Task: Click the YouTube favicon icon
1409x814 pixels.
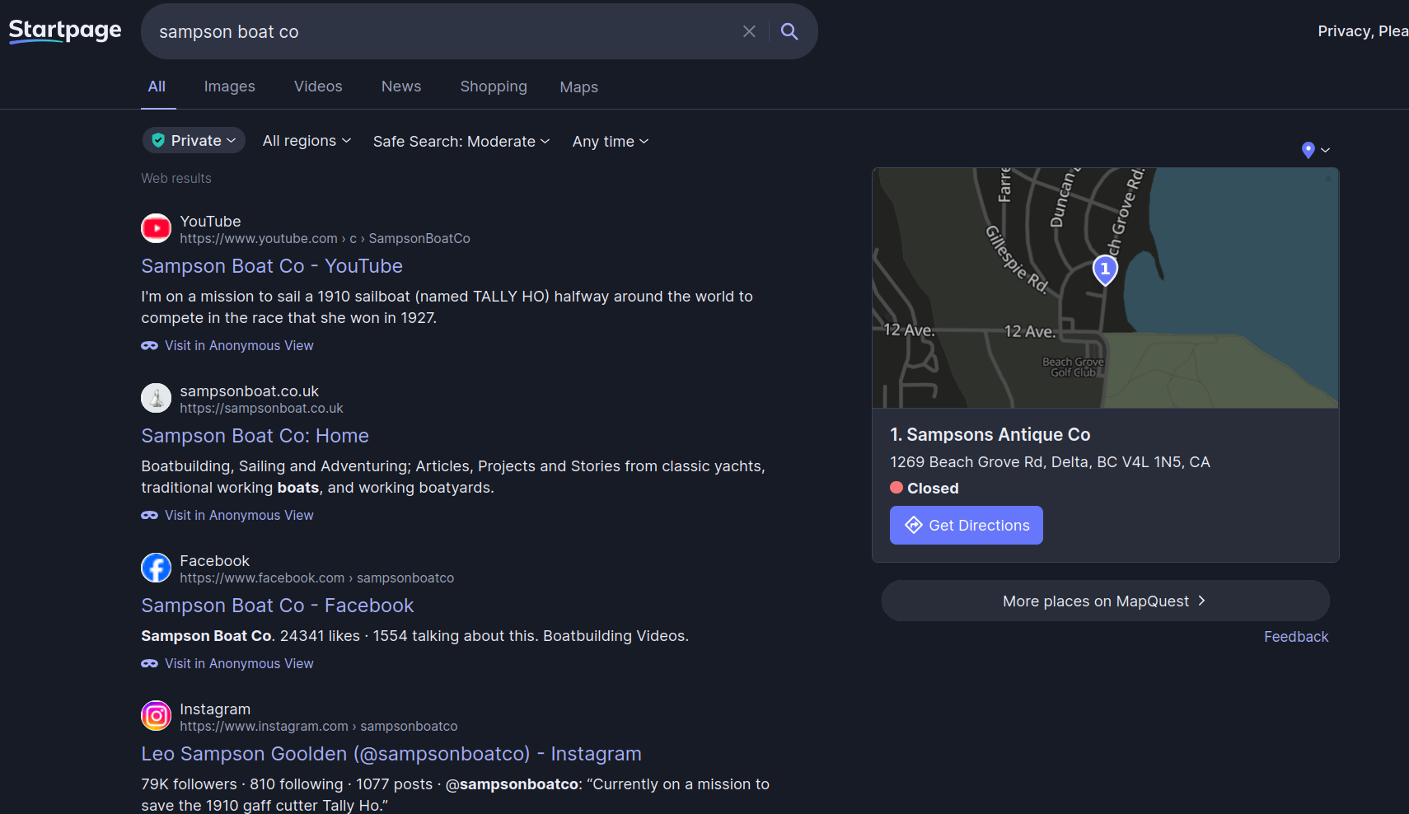Action: point(156,228)
